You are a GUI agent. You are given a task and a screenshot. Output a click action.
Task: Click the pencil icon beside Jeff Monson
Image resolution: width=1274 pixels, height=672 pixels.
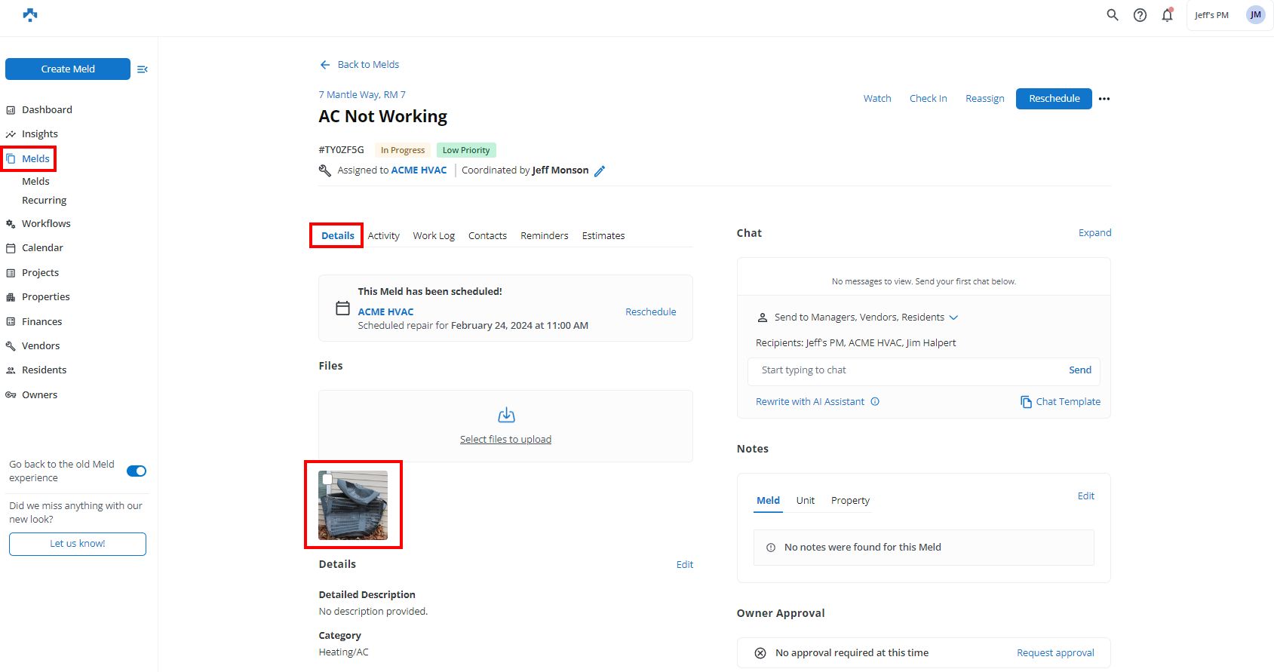pos(600,171)
